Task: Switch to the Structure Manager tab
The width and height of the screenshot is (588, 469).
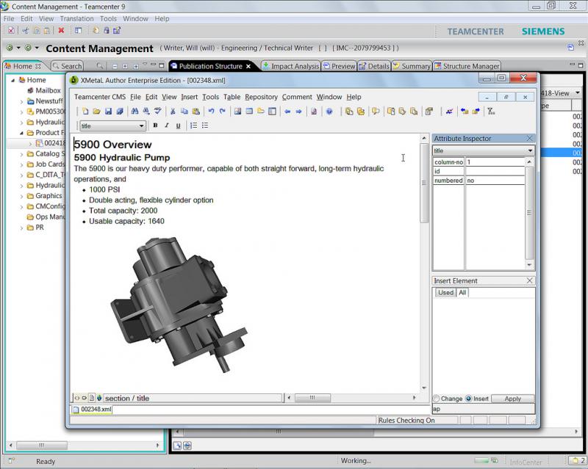Action: tap(467, 66)
